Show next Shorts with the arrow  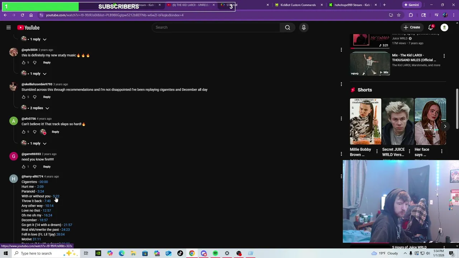[x=445, y=126]
